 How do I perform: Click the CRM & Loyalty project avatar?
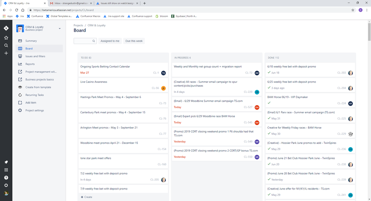point(20,28)
